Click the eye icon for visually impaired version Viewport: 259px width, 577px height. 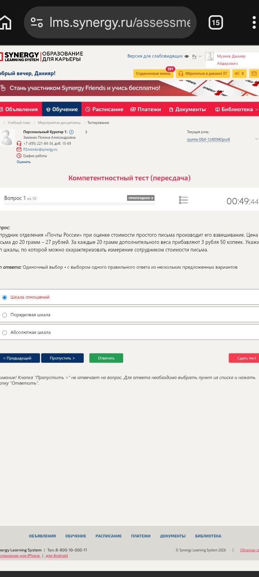187,56
